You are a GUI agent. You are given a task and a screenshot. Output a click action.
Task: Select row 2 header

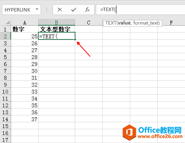point(5,36)
